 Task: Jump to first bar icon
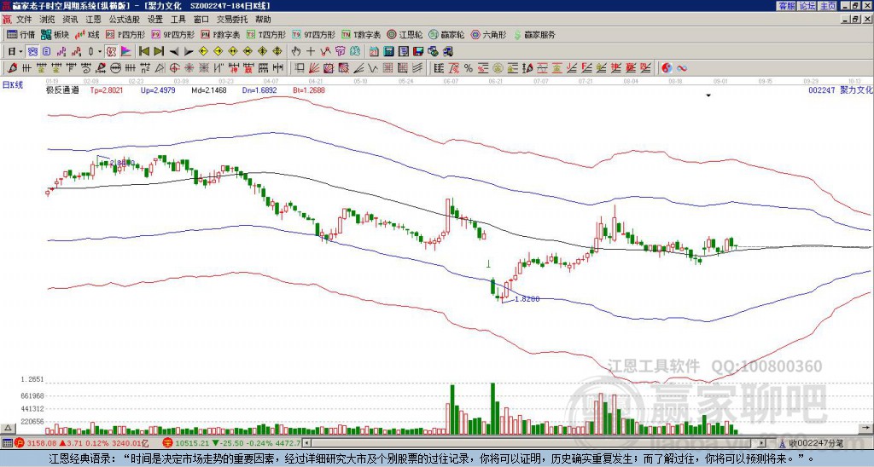point(143,52)
